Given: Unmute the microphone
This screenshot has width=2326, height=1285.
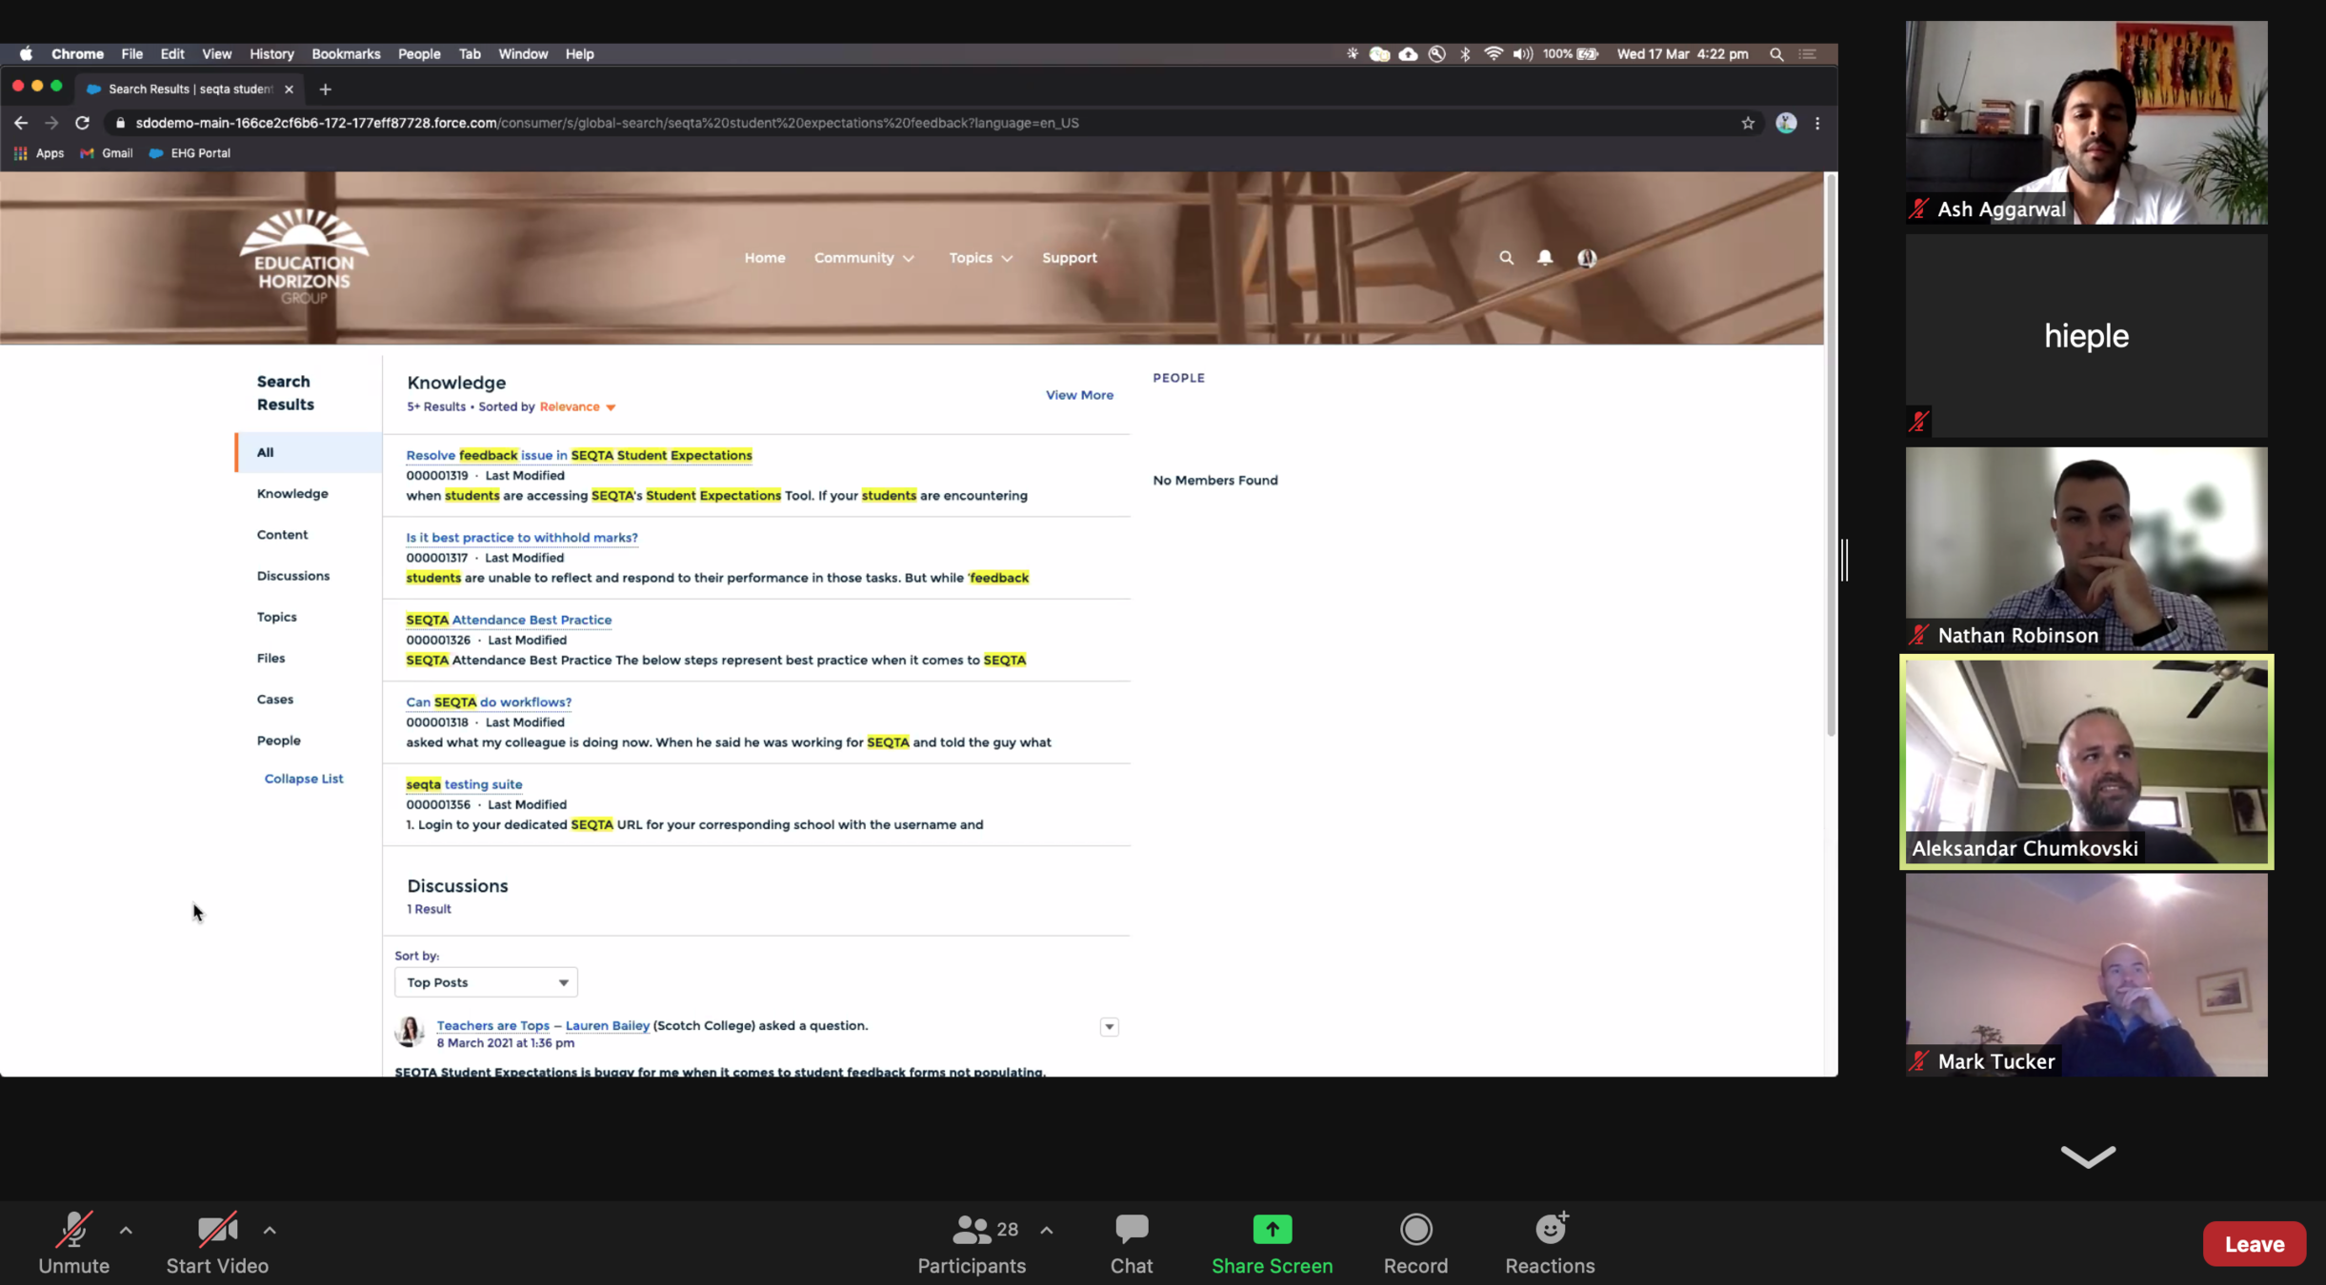Looking at the screenshot, I should tap(73, 1241).
